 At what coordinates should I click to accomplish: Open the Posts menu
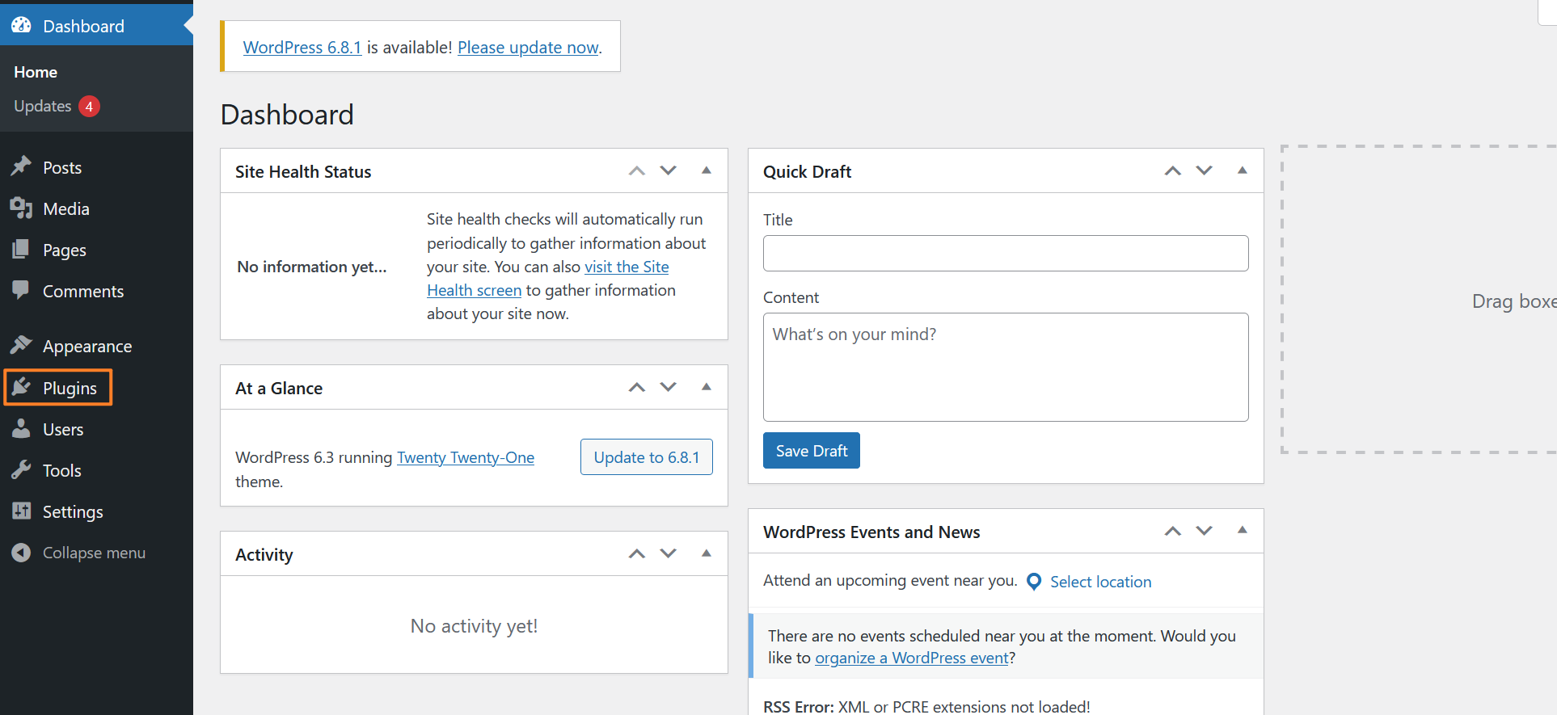point(96,167)
